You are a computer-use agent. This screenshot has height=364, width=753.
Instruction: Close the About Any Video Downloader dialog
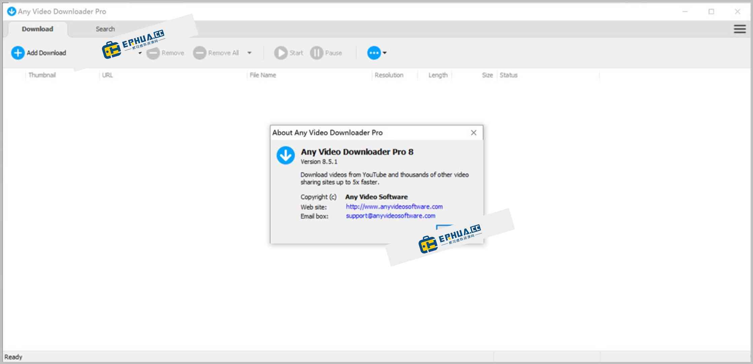point(473,132)
